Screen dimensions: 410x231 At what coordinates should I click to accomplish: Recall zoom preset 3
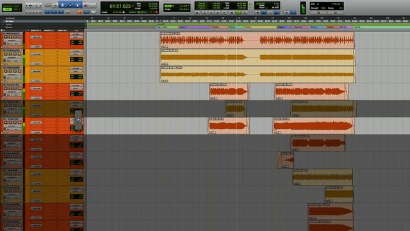pos(34,12)
